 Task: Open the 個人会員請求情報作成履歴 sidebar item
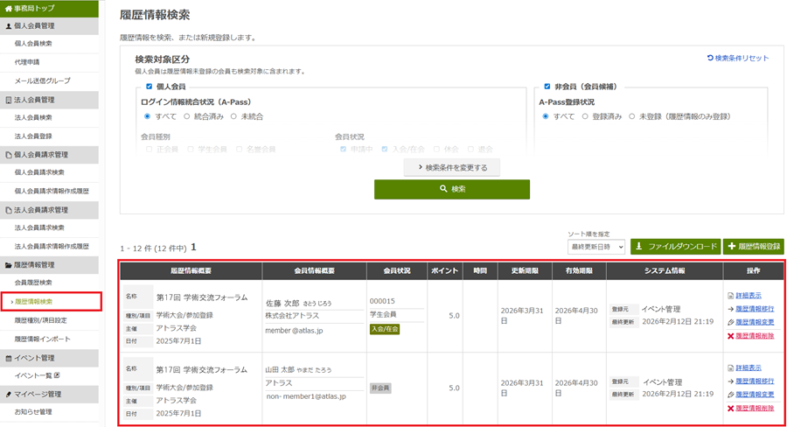(x=52, y=191)
